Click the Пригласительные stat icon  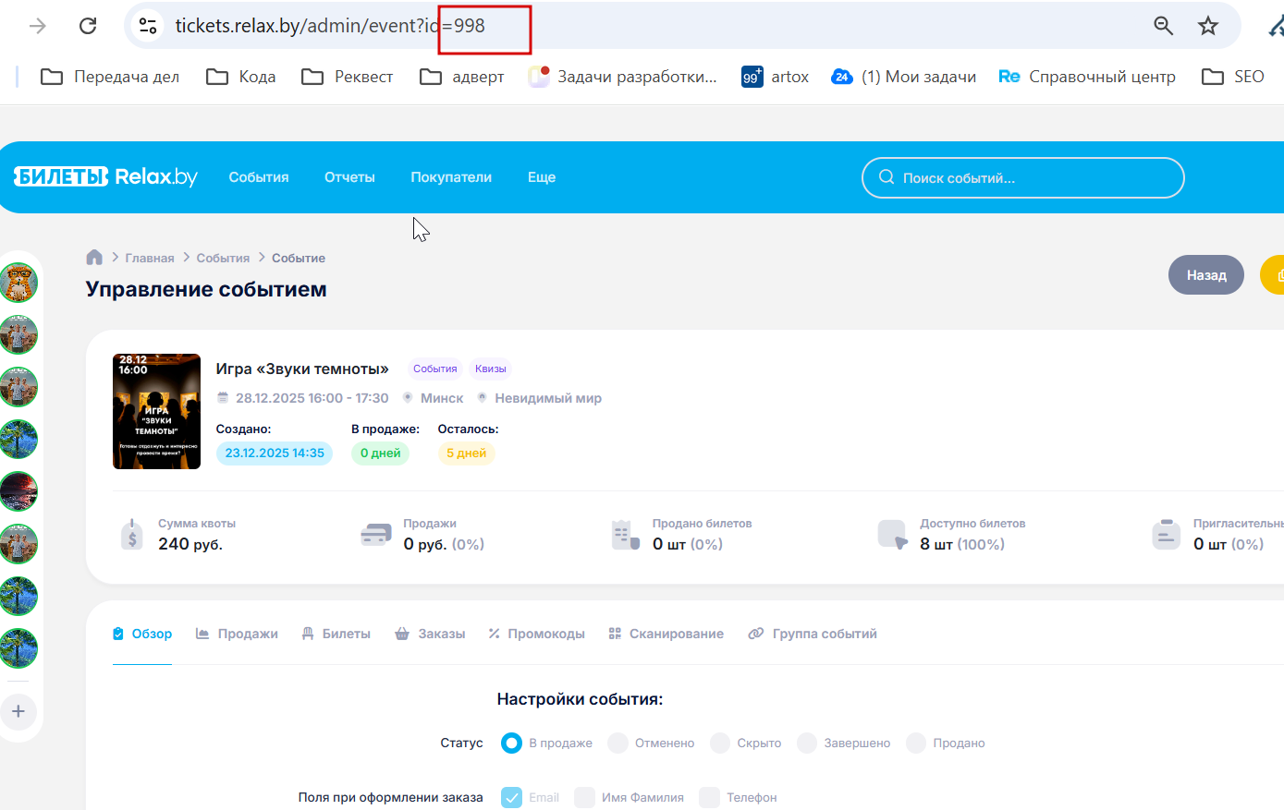[x=1167, y=535]
